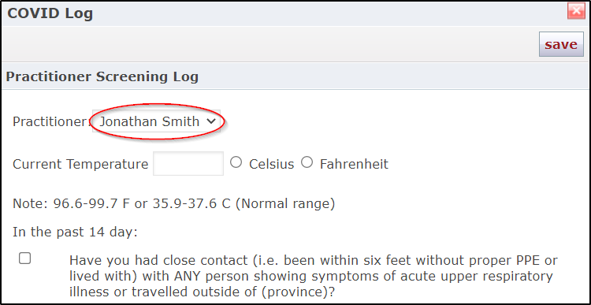Select the Fahrenheit radio button
The image size is (591, 305).
tap(307, 163)
